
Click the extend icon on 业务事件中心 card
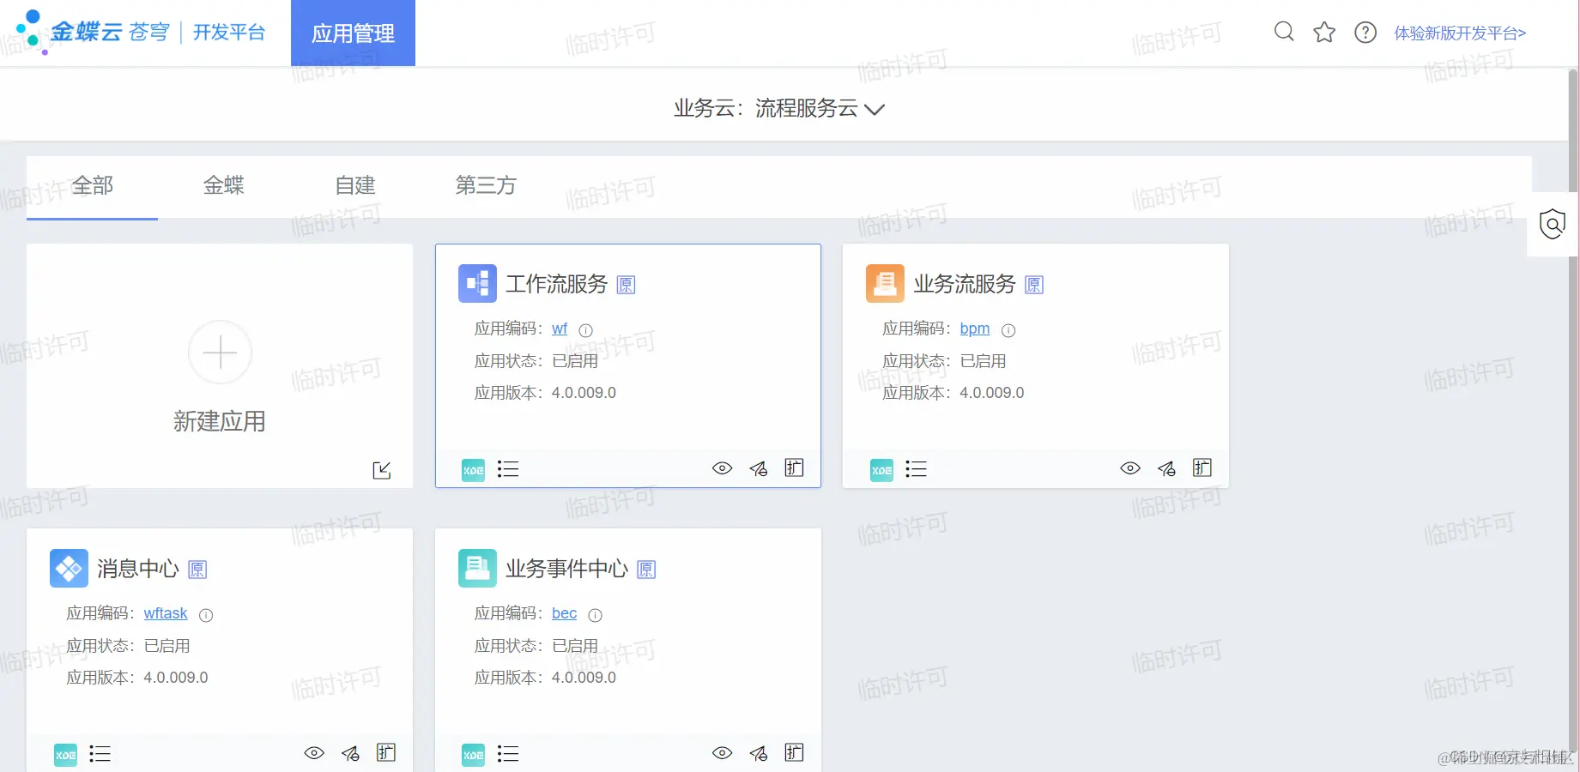click(x=795, y=752)
